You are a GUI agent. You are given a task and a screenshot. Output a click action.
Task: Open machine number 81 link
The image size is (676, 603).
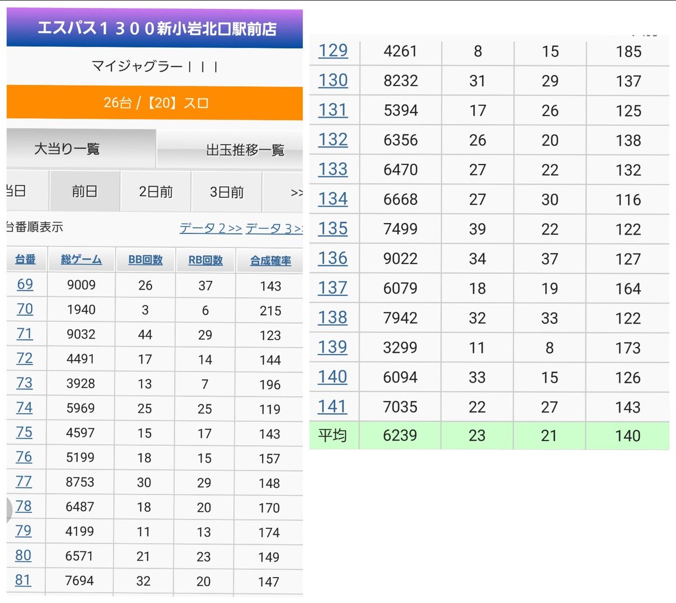pyautogui.click(x=23, y=580)
